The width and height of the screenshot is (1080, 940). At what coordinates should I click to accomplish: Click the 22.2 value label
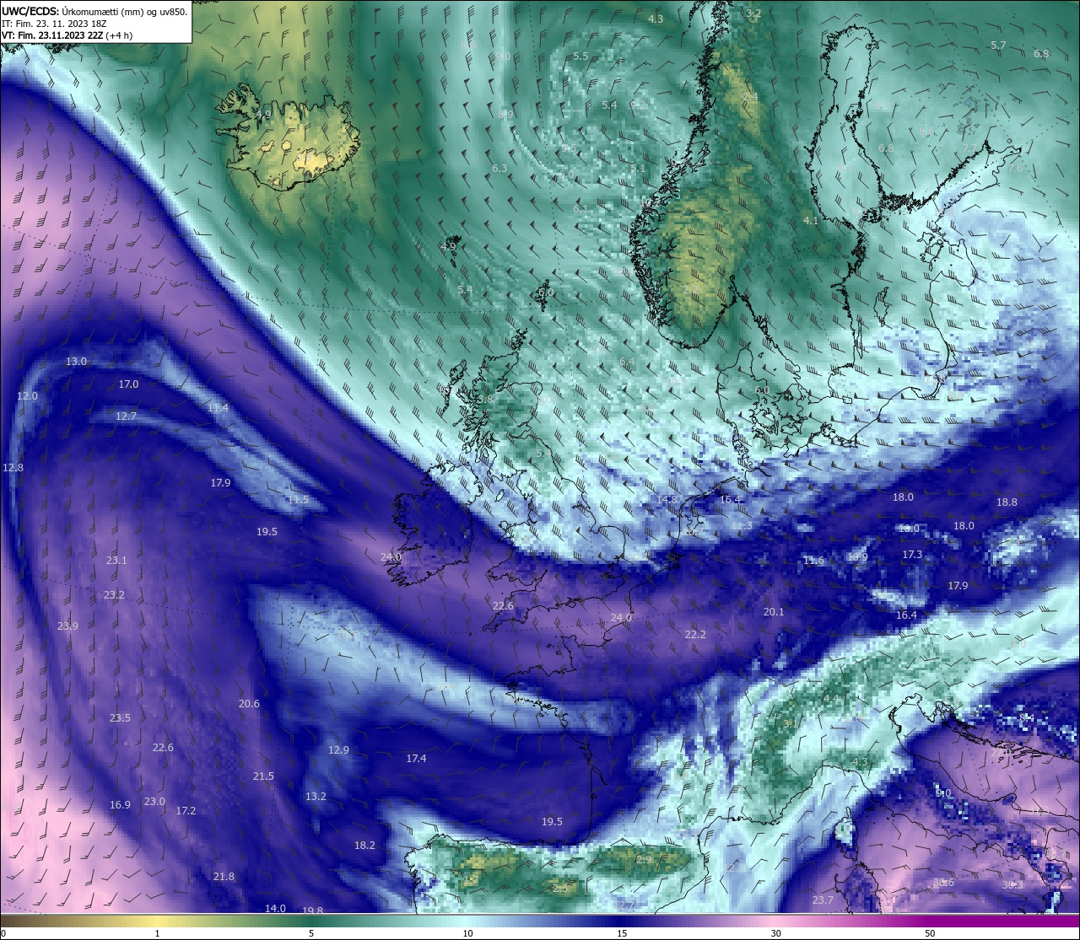[x=695, y=635]
